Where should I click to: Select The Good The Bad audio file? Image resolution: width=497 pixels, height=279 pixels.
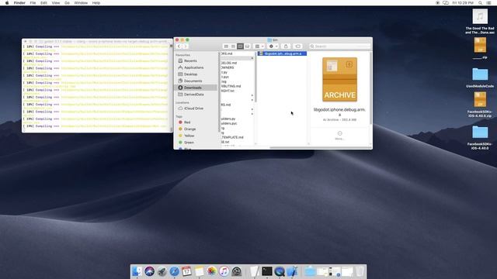(480, 21)
